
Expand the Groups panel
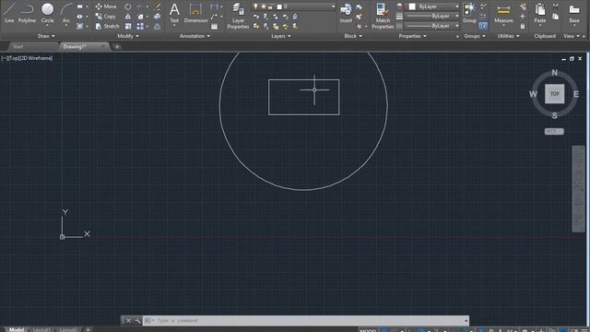475,36
